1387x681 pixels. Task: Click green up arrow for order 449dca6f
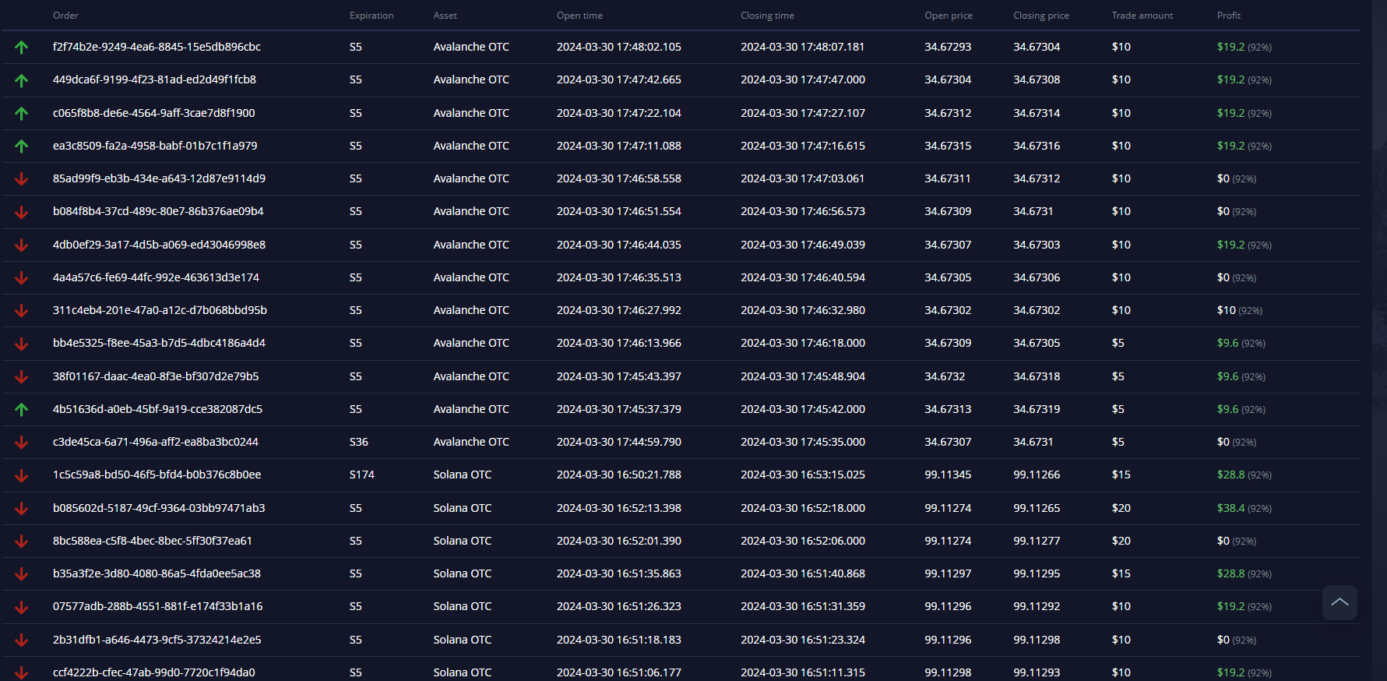pyautogui.click(x=22, y=80)
